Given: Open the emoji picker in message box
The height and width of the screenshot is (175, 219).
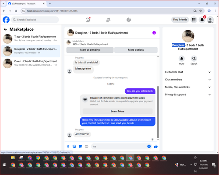Looking at the screenshot, I should pos(149,147).
